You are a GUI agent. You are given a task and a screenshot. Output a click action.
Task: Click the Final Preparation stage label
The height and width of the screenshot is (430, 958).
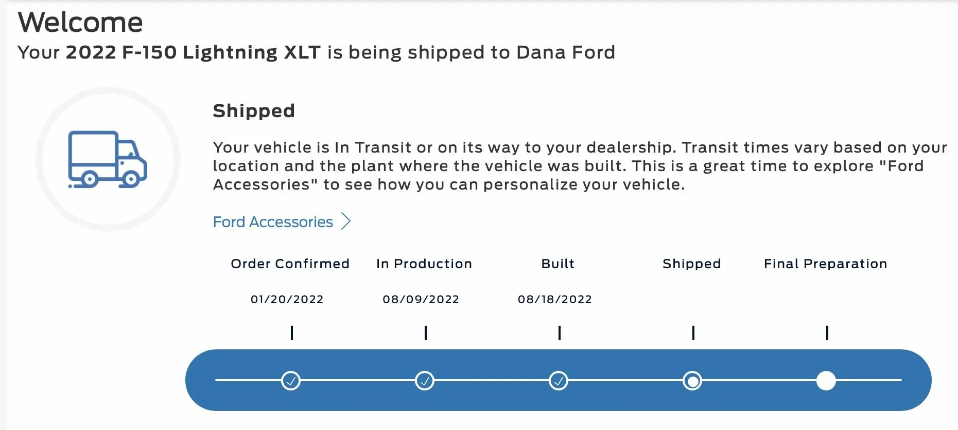[x=826, y=264]
